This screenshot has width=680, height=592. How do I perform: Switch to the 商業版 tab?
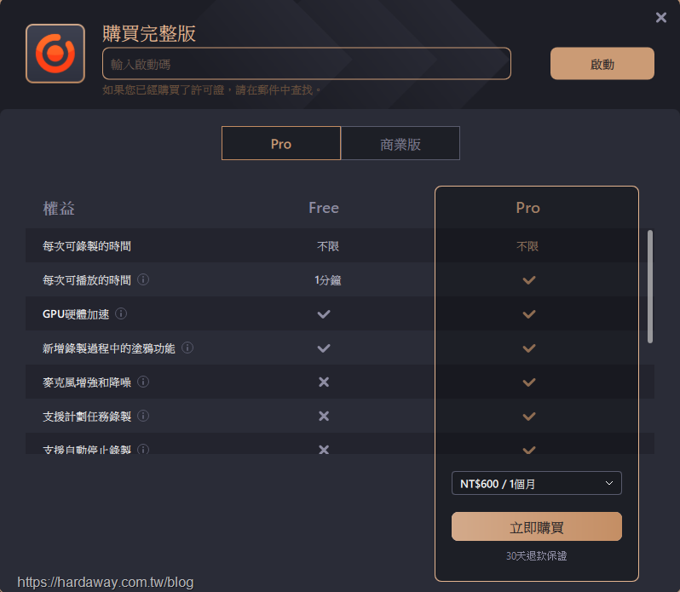coord(401,143)
